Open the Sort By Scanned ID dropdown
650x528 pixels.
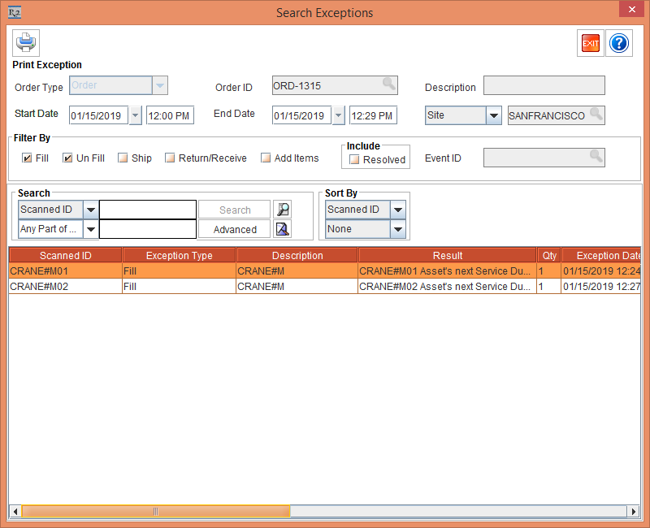[x=397, y=210]
